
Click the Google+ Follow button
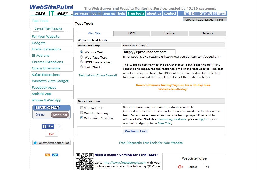[189, 167]
